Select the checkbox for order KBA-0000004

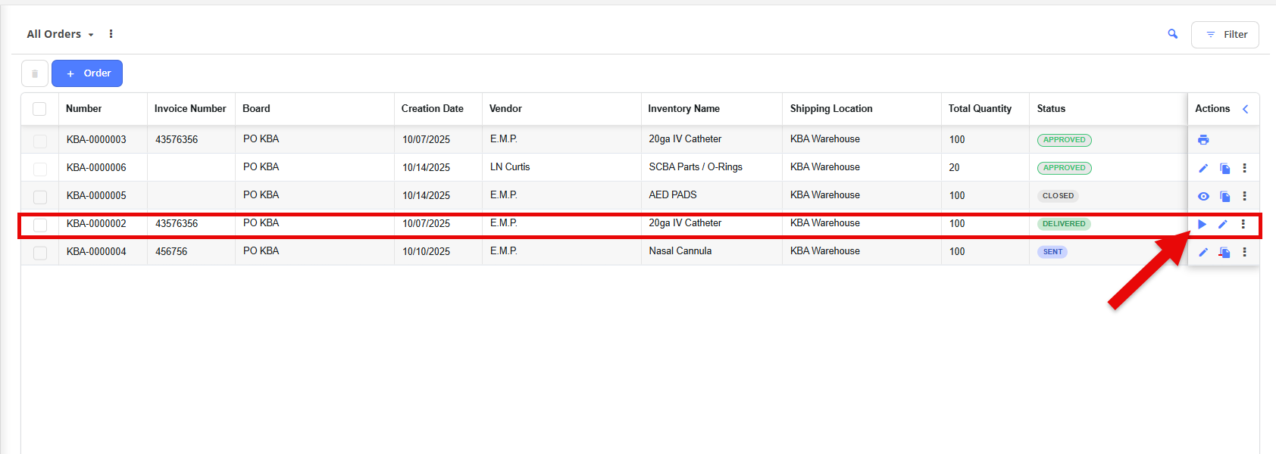point(40,253)
